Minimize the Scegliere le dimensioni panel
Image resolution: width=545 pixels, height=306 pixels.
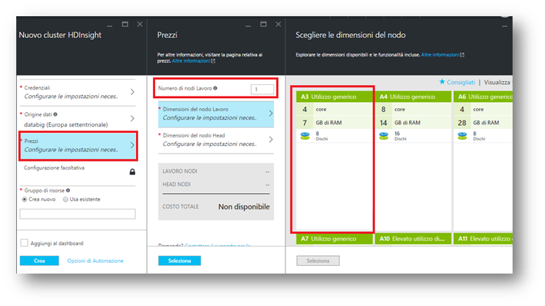(x=504, y=26)
